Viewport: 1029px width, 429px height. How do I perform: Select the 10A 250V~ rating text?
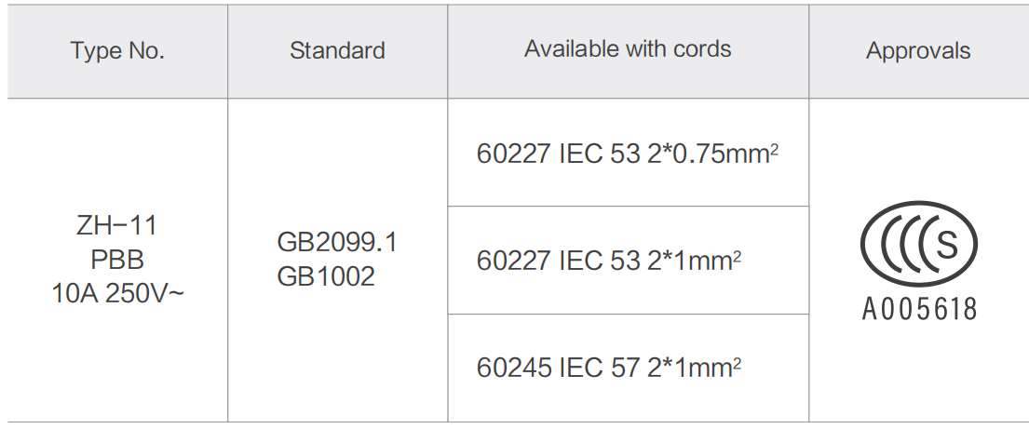[117, 294]
